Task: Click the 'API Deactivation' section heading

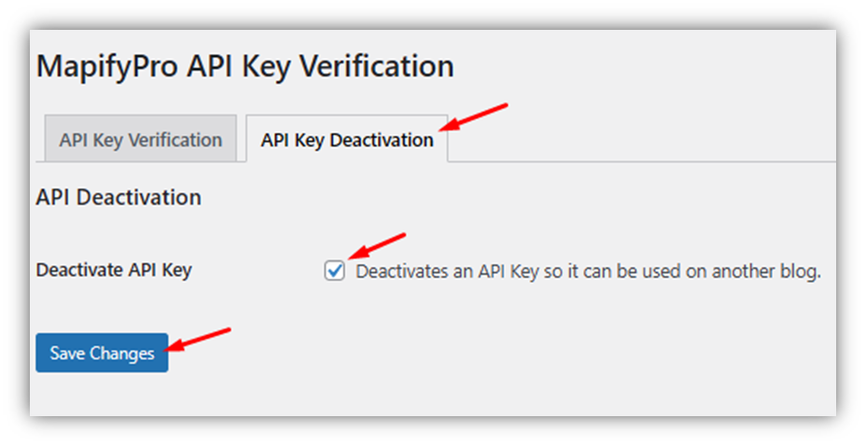Action: coord(119,197)
